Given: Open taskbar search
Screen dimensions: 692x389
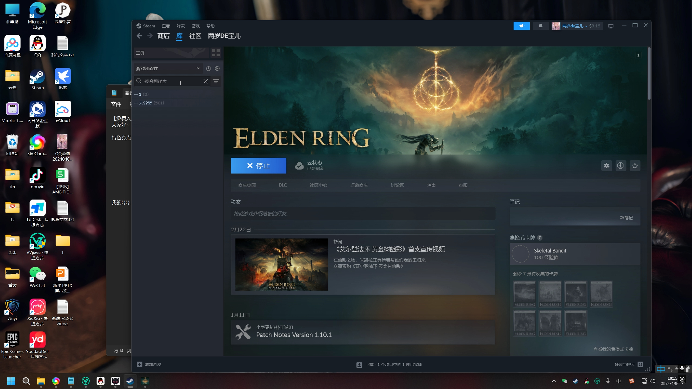Looking at the screenshot, I should point(26,381).
